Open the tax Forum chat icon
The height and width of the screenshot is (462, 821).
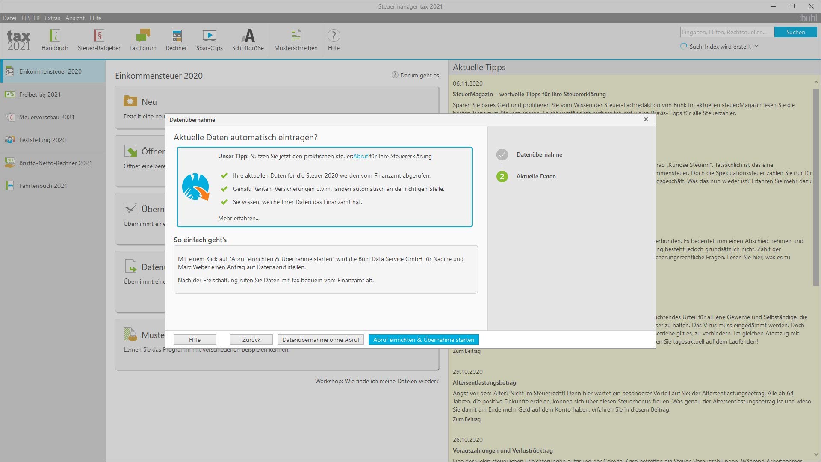(x=143, y=36)
